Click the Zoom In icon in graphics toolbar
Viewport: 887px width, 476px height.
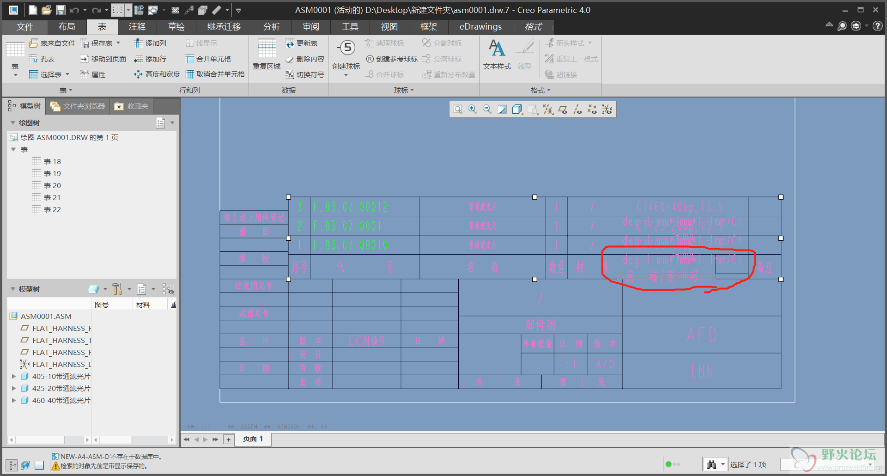472,109
